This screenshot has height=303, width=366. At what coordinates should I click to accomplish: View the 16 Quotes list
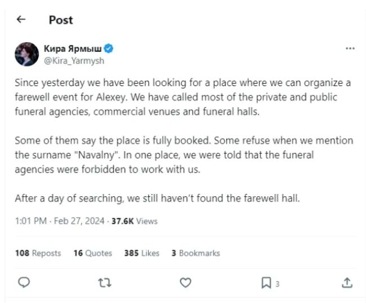click(93, 253)
